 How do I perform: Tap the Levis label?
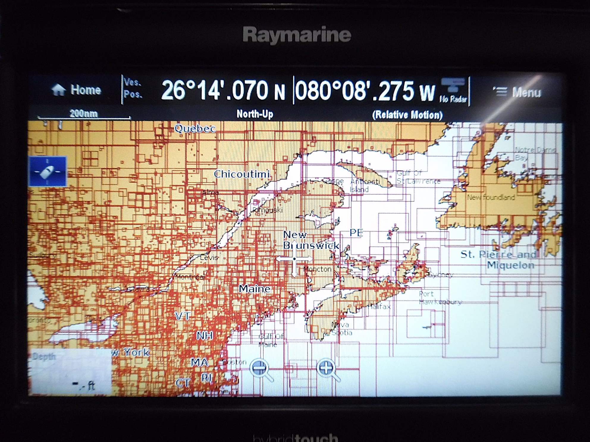pyautogui.click(x=209, y=257)
